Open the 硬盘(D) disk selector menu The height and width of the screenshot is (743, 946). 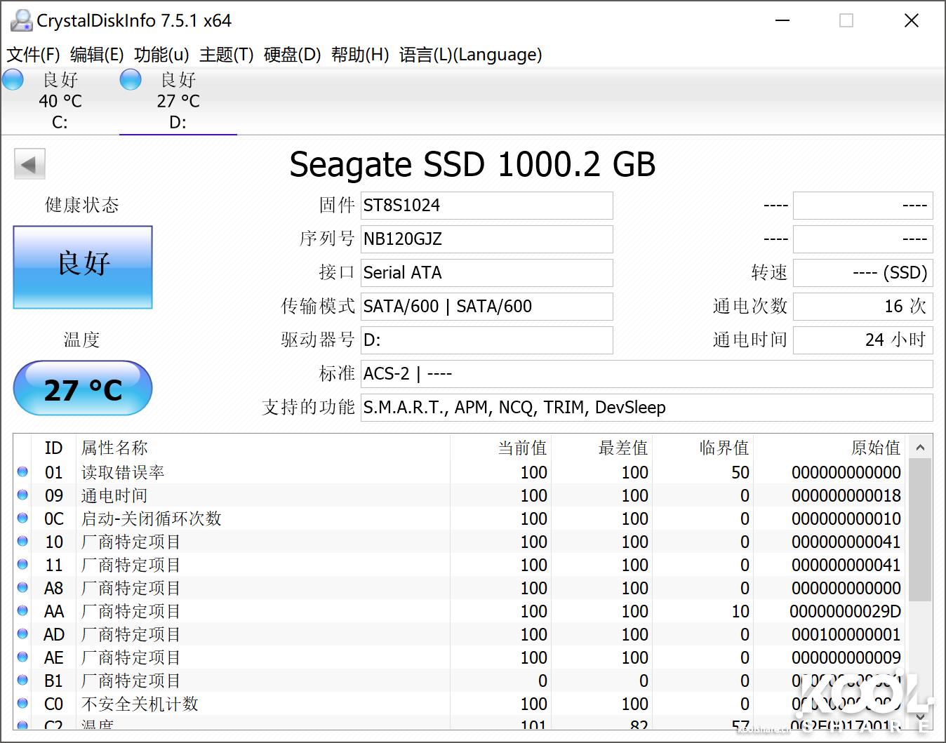click(x=290, y=55)
